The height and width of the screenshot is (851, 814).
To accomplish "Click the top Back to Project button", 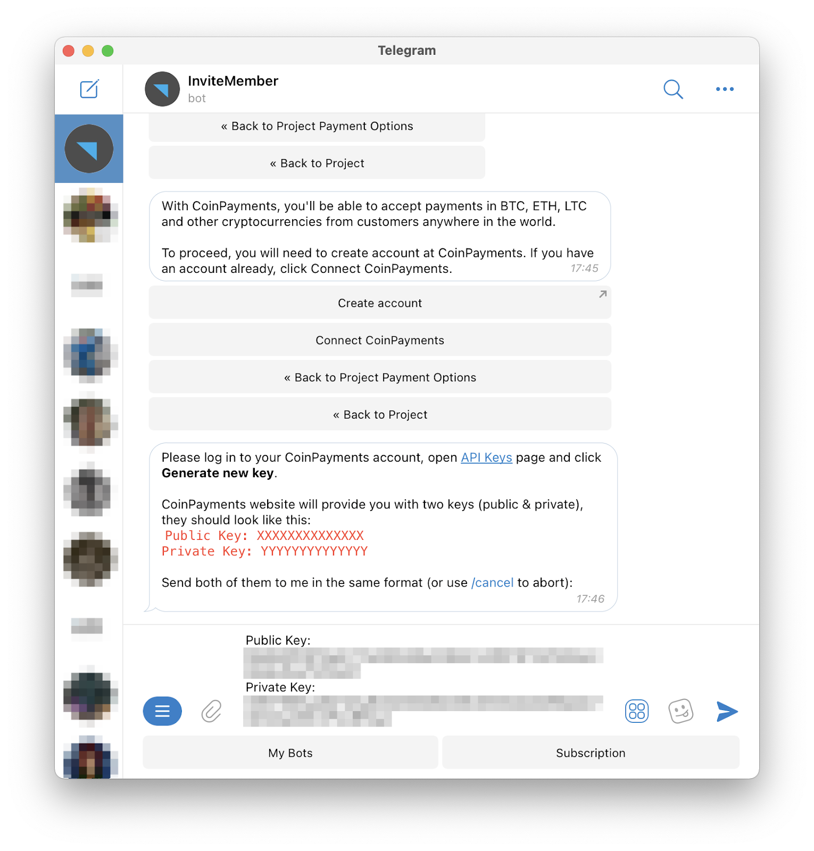I will [317, 163].
